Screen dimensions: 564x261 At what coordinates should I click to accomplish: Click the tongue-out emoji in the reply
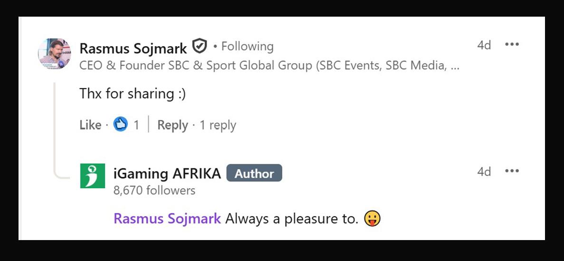coord(372,219)
